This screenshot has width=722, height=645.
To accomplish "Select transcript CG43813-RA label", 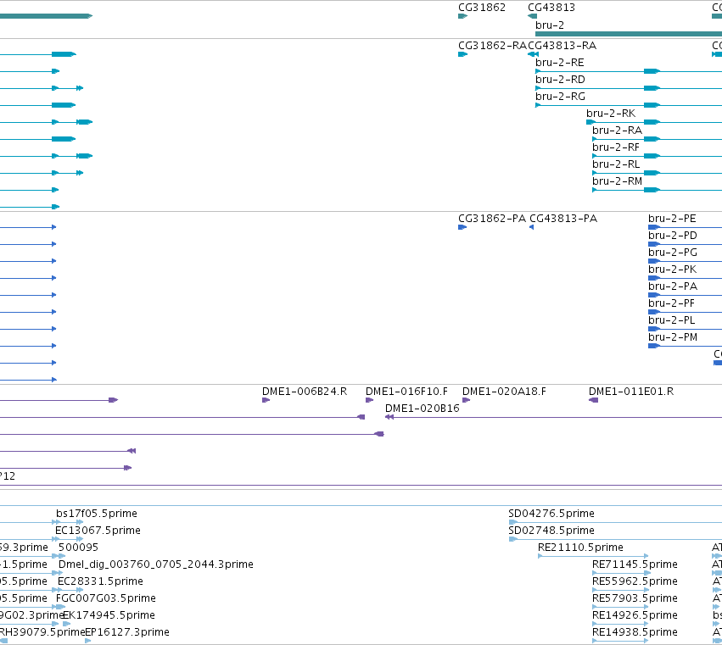I will tap(562, 46).
